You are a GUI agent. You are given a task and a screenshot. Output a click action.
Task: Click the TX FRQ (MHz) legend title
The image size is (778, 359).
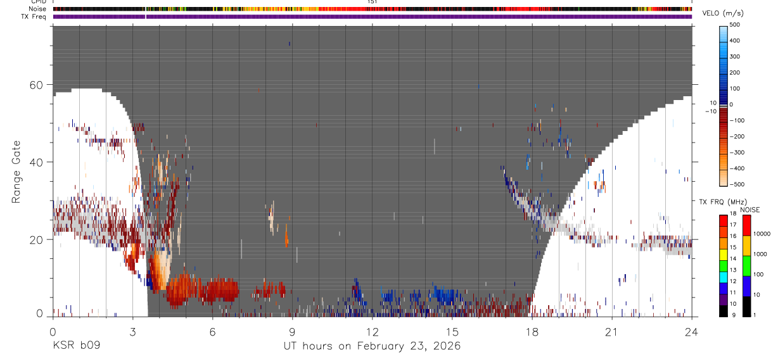click(722, 202)
